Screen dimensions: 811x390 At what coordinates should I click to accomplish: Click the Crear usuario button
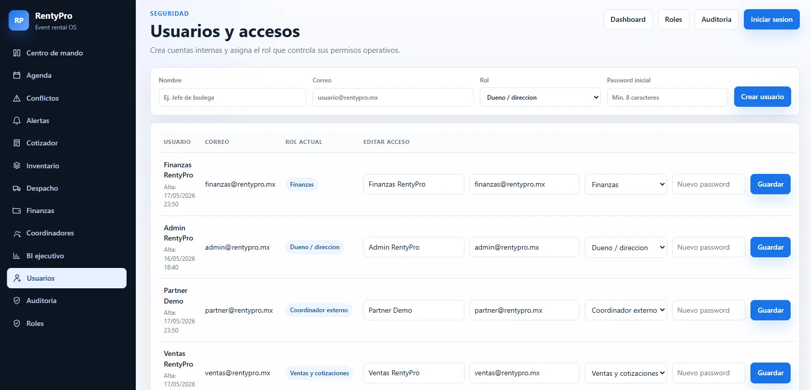coord(762,97)
